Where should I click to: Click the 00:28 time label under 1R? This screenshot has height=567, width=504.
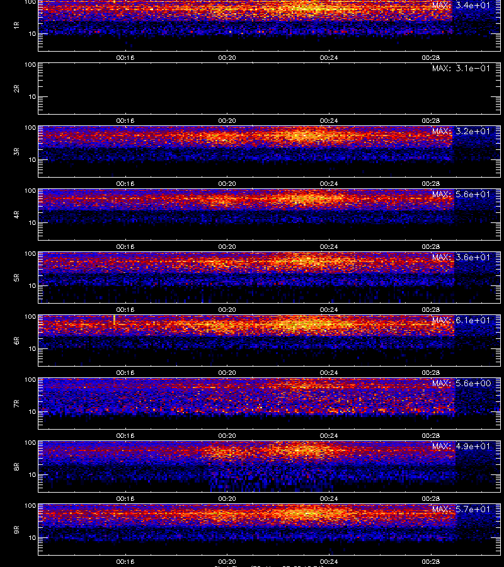click(431, 58)
